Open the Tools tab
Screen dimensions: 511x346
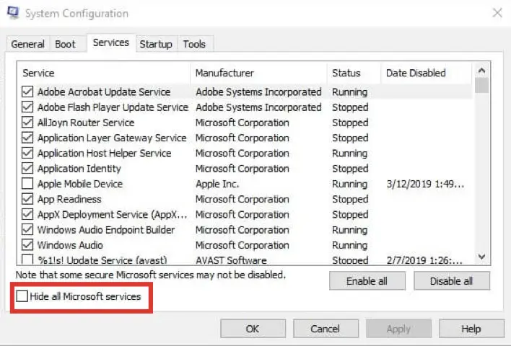coord(194,44)
